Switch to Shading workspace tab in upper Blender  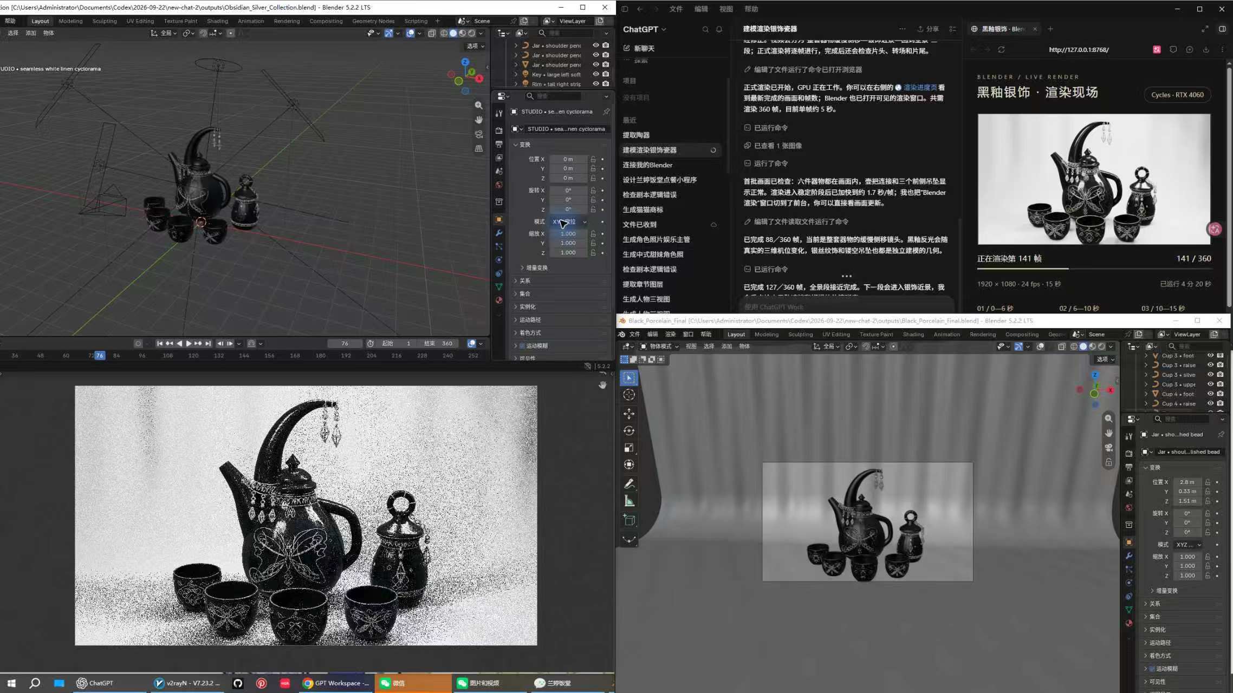click(x=217, y=21)
